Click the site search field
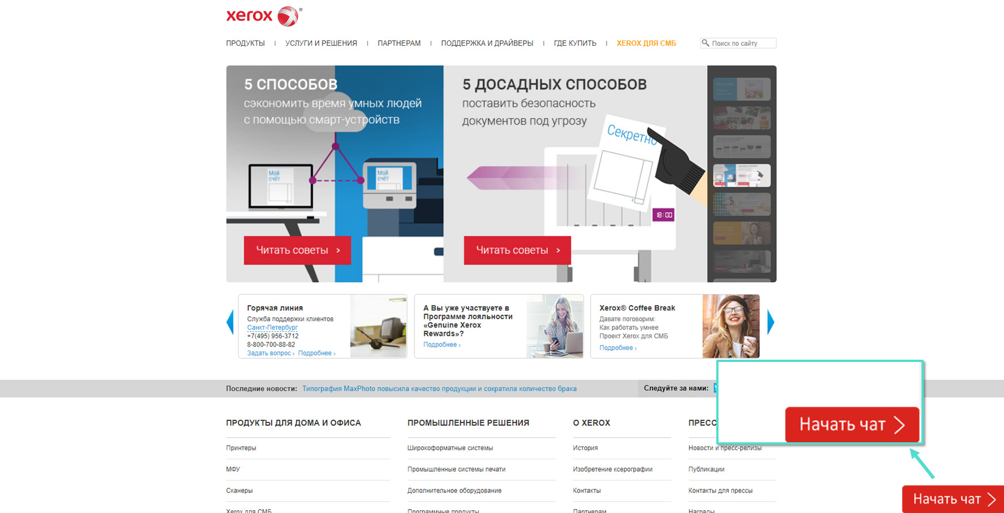 (738, 43)
